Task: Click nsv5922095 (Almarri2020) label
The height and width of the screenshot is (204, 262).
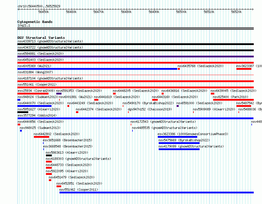Action: (67, 171)
